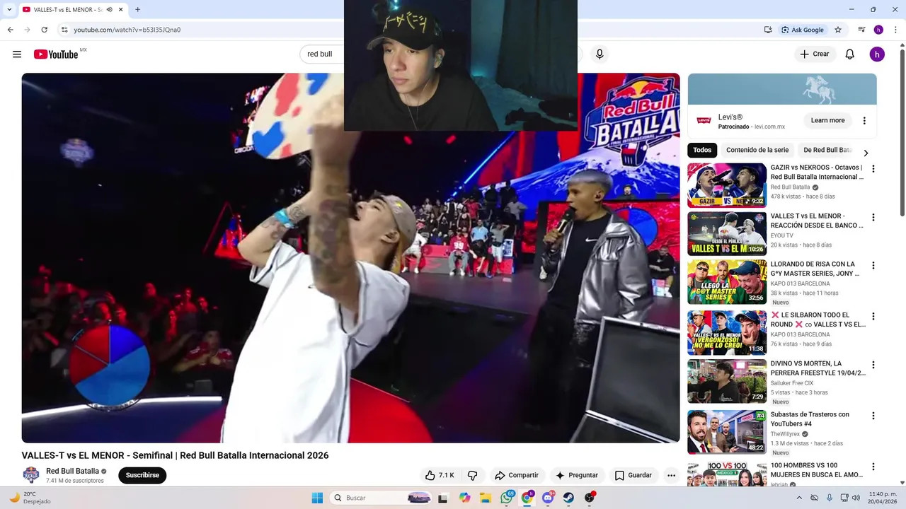Bookmark this page with the star

point(838,30)
